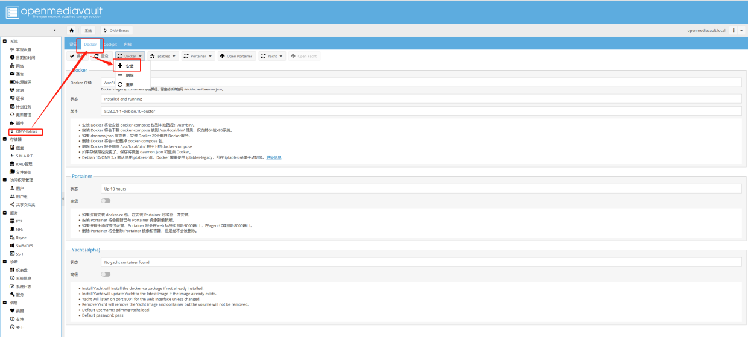Collapse the 存储器 storage tree section
This screenshot has width=748, height=337.
5,139
